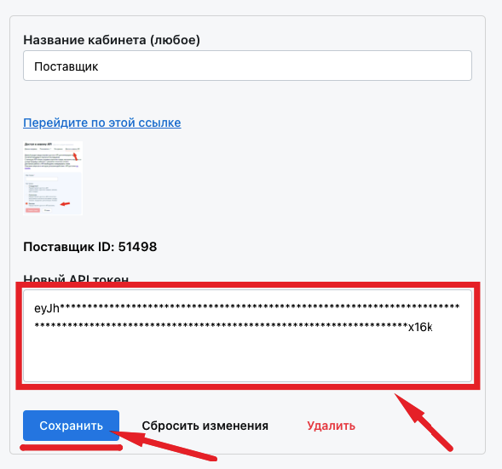Viewport: 502px width, 469px height.
Task: Click the red Удалить link
Action: (x=331, y=426)
